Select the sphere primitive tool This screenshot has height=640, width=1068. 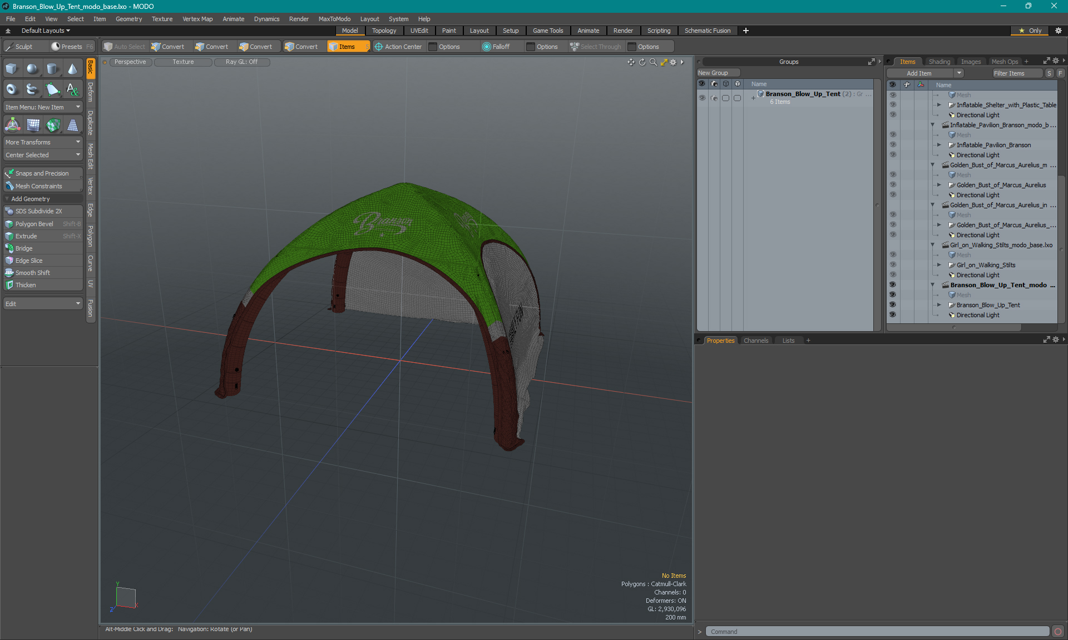32,69
